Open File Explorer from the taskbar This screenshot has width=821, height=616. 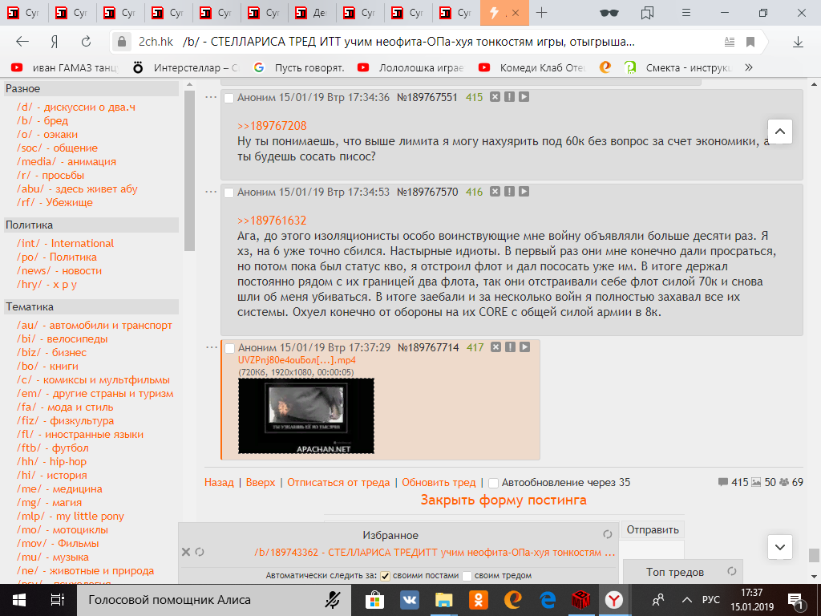[x=443, y=600]
